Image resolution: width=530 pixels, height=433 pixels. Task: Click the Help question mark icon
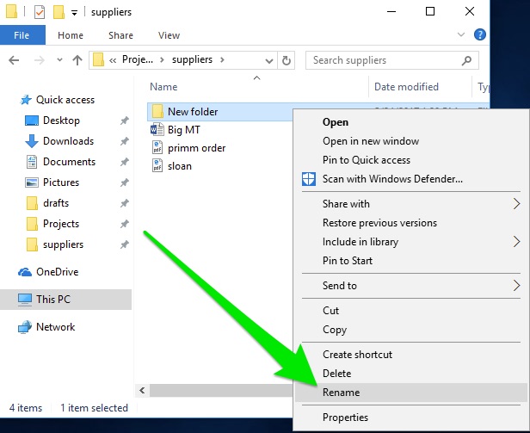coord(480,35)
